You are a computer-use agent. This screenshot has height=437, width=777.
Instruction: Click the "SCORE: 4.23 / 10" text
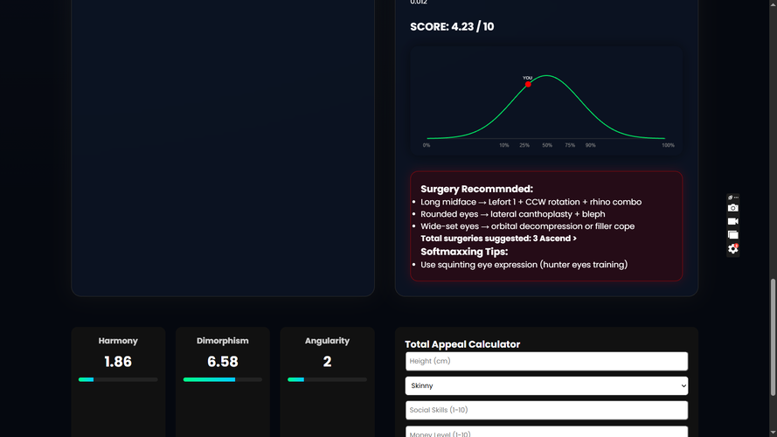pos(452,27)
